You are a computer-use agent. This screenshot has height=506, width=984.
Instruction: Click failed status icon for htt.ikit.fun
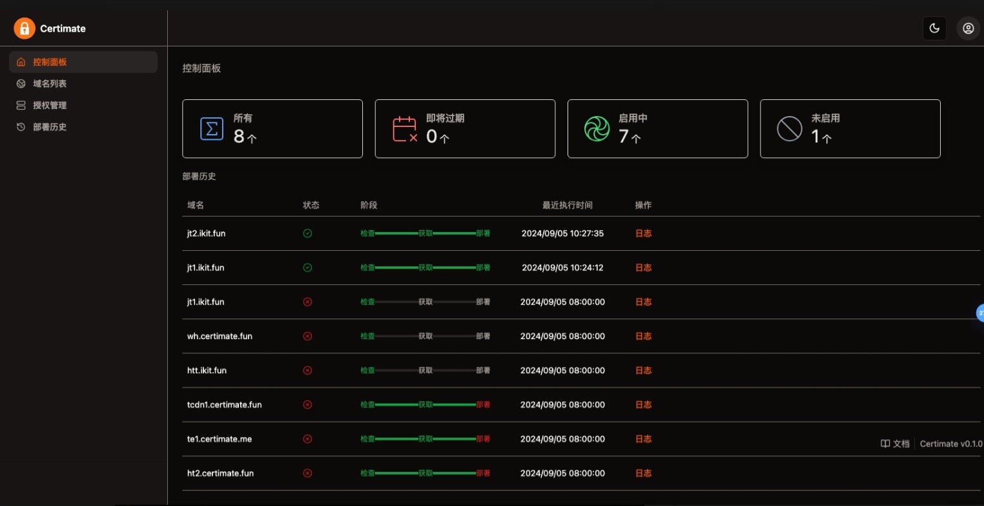307,370
